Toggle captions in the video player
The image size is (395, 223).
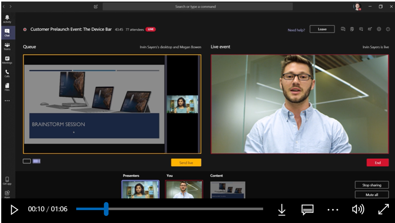307,210
